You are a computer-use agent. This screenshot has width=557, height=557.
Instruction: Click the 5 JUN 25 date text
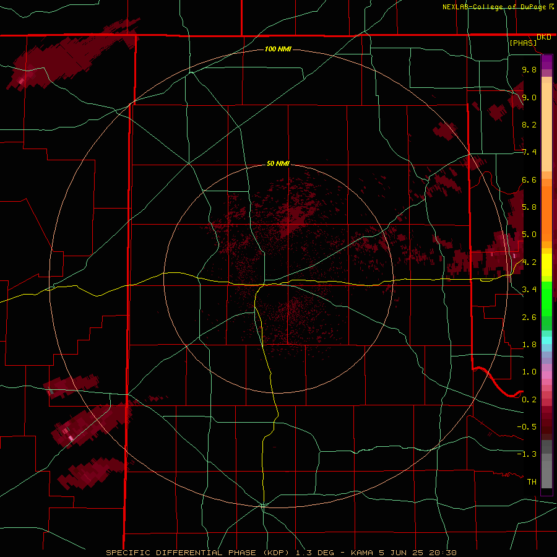(402, 553)
